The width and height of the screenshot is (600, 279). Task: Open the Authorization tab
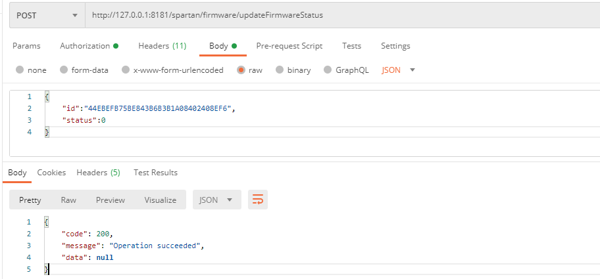click(88, 46)
